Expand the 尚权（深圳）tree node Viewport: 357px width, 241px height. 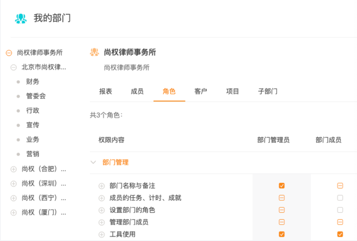14,184
